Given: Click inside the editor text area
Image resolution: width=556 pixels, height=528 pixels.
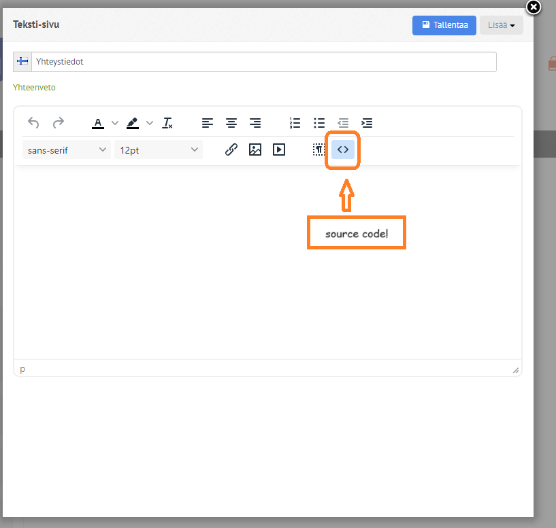Looking at the screenshot, I should coord(267,262).
